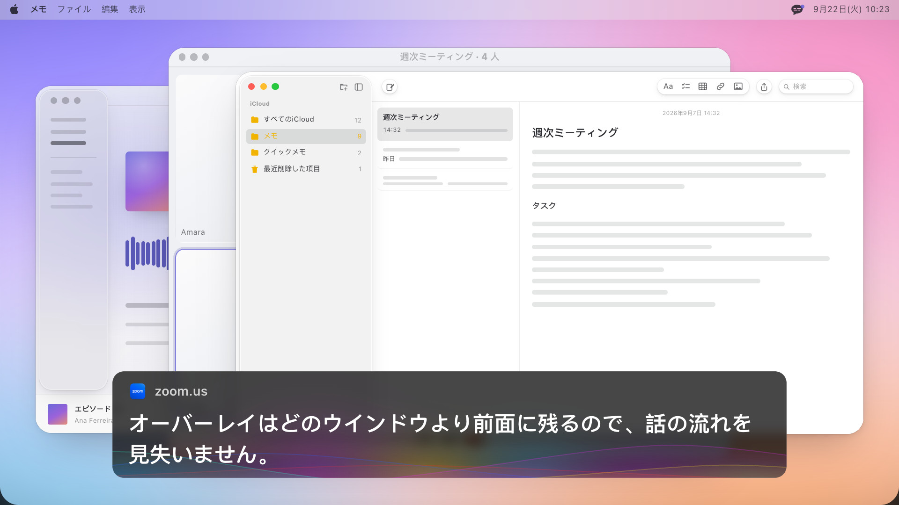This screenshot has height=505, width=899.
Task: Select the すべてのiCloud folder
Action: (306, 120)
